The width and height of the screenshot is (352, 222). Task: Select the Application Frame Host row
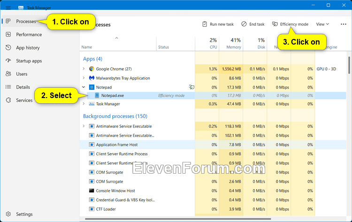(213, 145)
